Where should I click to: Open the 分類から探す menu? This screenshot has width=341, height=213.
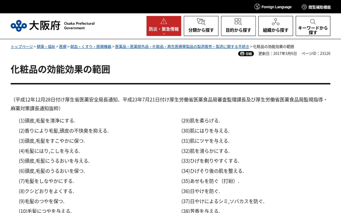pos(201,26)
